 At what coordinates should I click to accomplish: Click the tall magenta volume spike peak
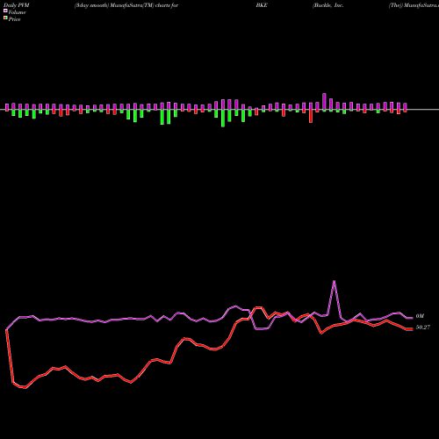[335, 281]
